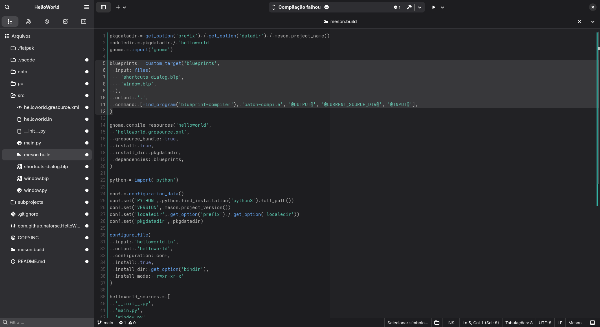
Task: Select src meson.build tree row
Action: click(47, 155)
